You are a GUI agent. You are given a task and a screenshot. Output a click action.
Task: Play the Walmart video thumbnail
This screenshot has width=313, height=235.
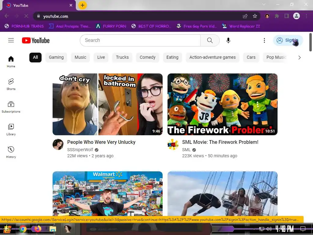coord(108,194)
